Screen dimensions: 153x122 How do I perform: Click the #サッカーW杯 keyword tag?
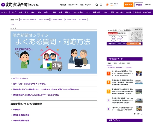point(44,20)
